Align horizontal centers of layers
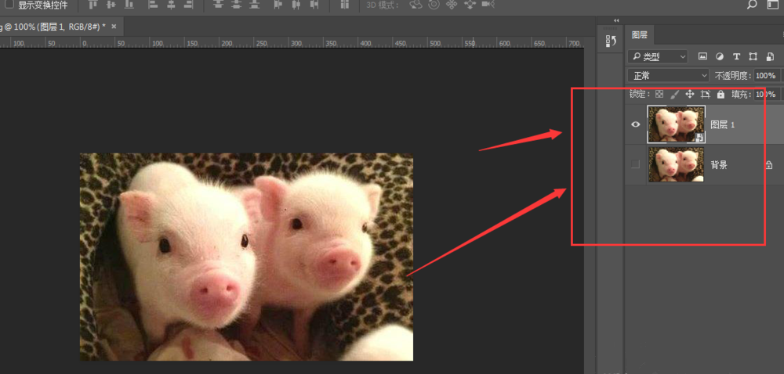Screen dimensions: 784x374 [171, 5]
